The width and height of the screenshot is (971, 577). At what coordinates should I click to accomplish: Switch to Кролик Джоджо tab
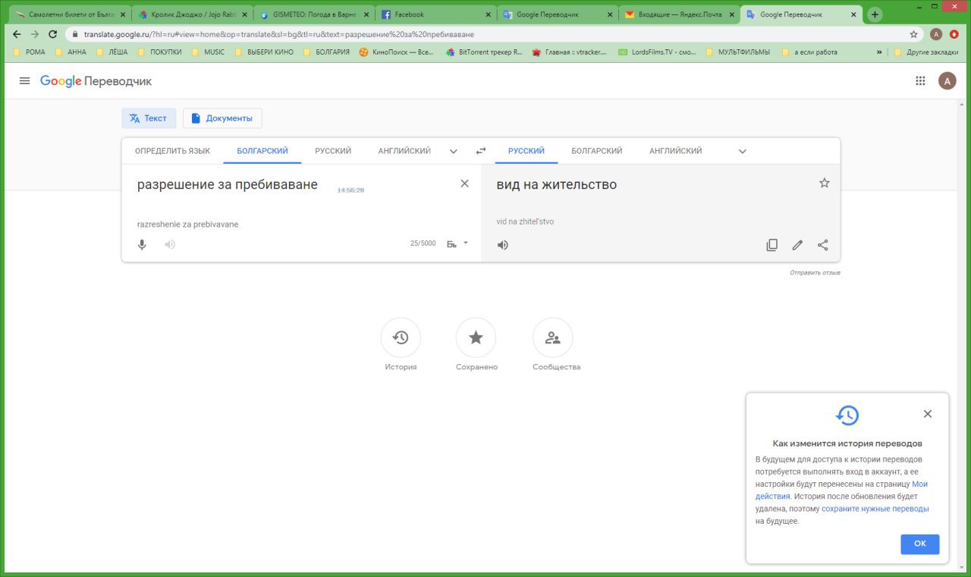click(192, 14)
